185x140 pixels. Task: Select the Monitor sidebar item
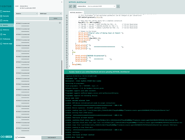(7, 25)
